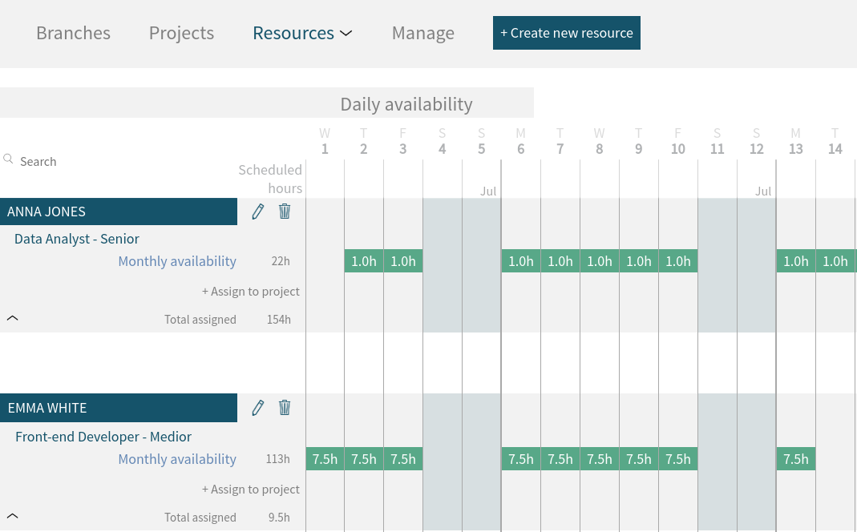Click trash icon for Emma White
This screenshot has width=857, height=532.
click(285, 408)
